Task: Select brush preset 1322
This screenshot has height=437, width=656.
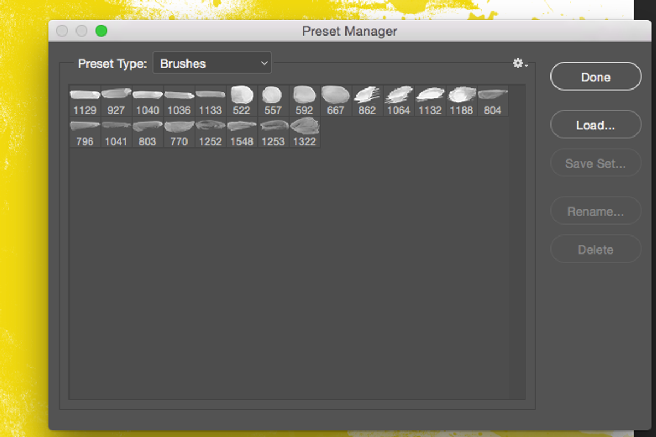Action: click(304, 132)
